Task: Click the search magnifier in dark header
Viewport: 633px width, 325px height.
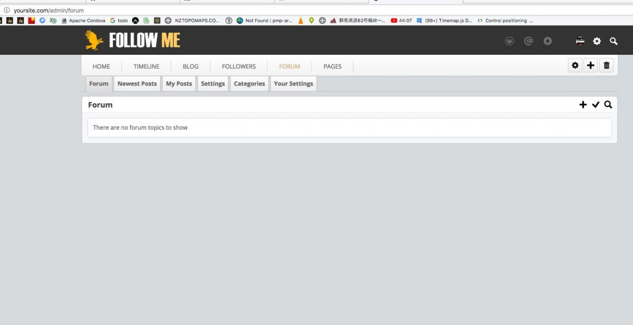Action: [614, 41]
